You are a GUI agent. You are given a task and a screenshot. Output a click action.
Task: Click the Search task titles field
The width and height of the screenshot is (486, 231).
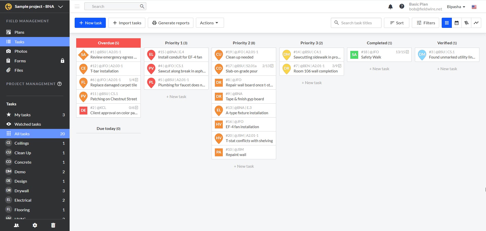click(356, 23)
